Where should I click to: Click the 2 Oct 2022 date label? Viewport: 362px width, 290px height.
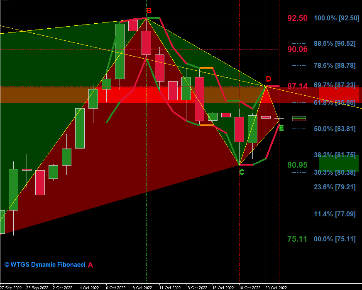(x=63, y=288)
